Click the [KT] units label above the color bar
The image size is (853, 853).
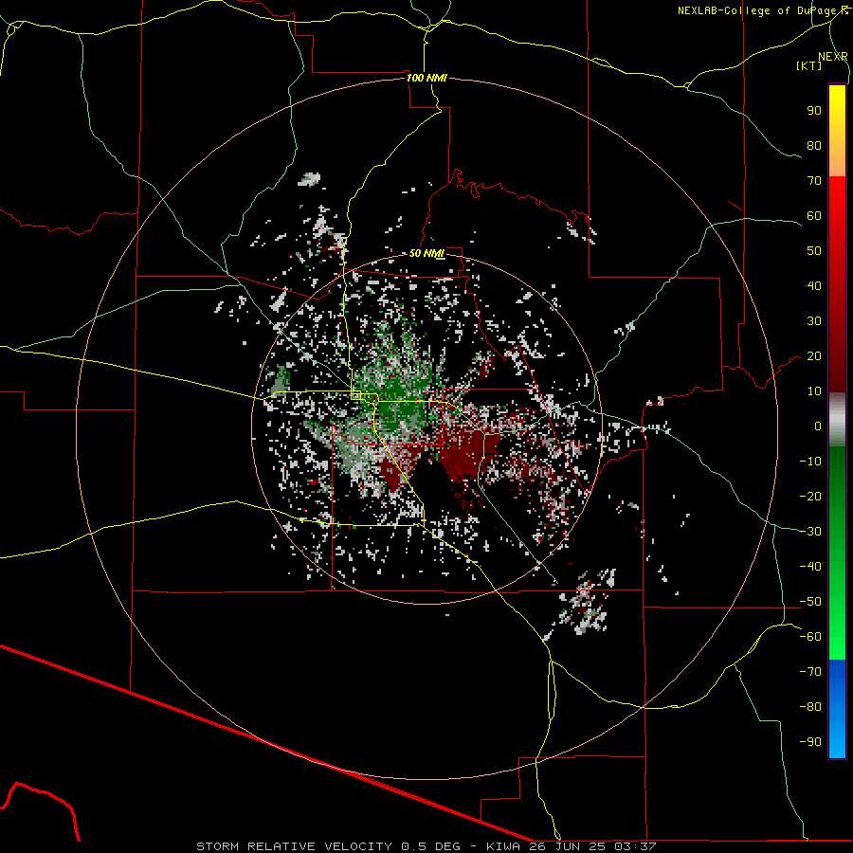click(x=809, y=65)
